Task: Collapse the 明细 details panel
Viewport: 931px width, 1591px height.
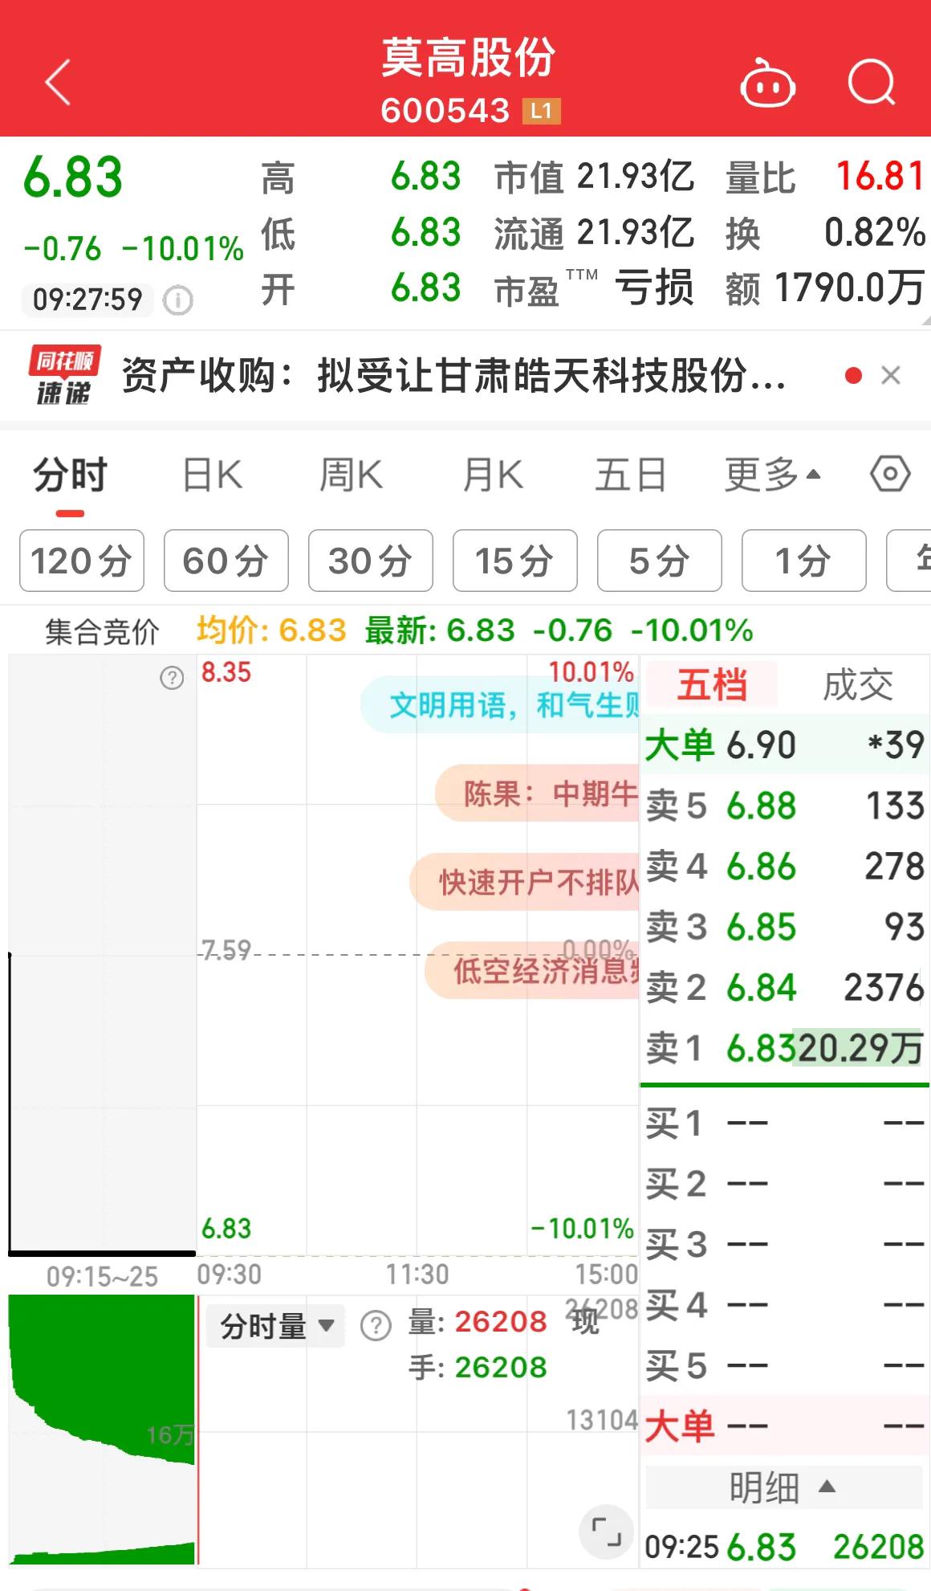Action: [x=784, y=1487]
